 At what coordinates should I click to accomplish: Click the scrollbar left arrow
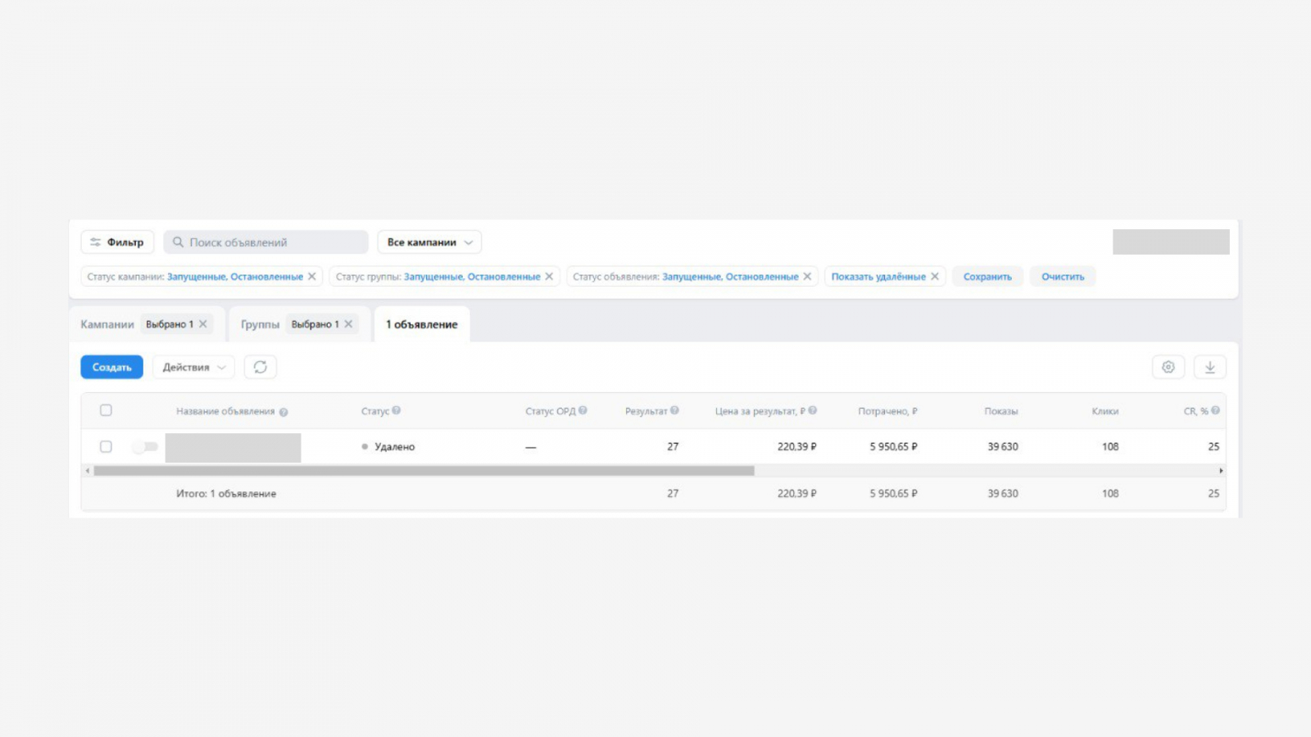pyautogui.click(x=88, y=471)
